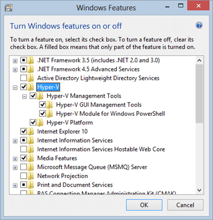Select Hyper-V GUI Management Tools label
Viewport: 213px width, 220px height.
pyautogui.click(x=99, y=105)
